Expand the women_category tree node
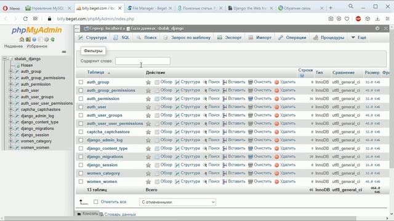Screen dimensions: 394x221 pyautogui.click(x=11, y=141)
